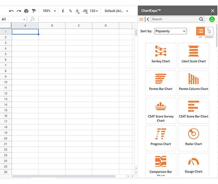Switch to Category view
218x184 pixels.
tap(209, 31)
